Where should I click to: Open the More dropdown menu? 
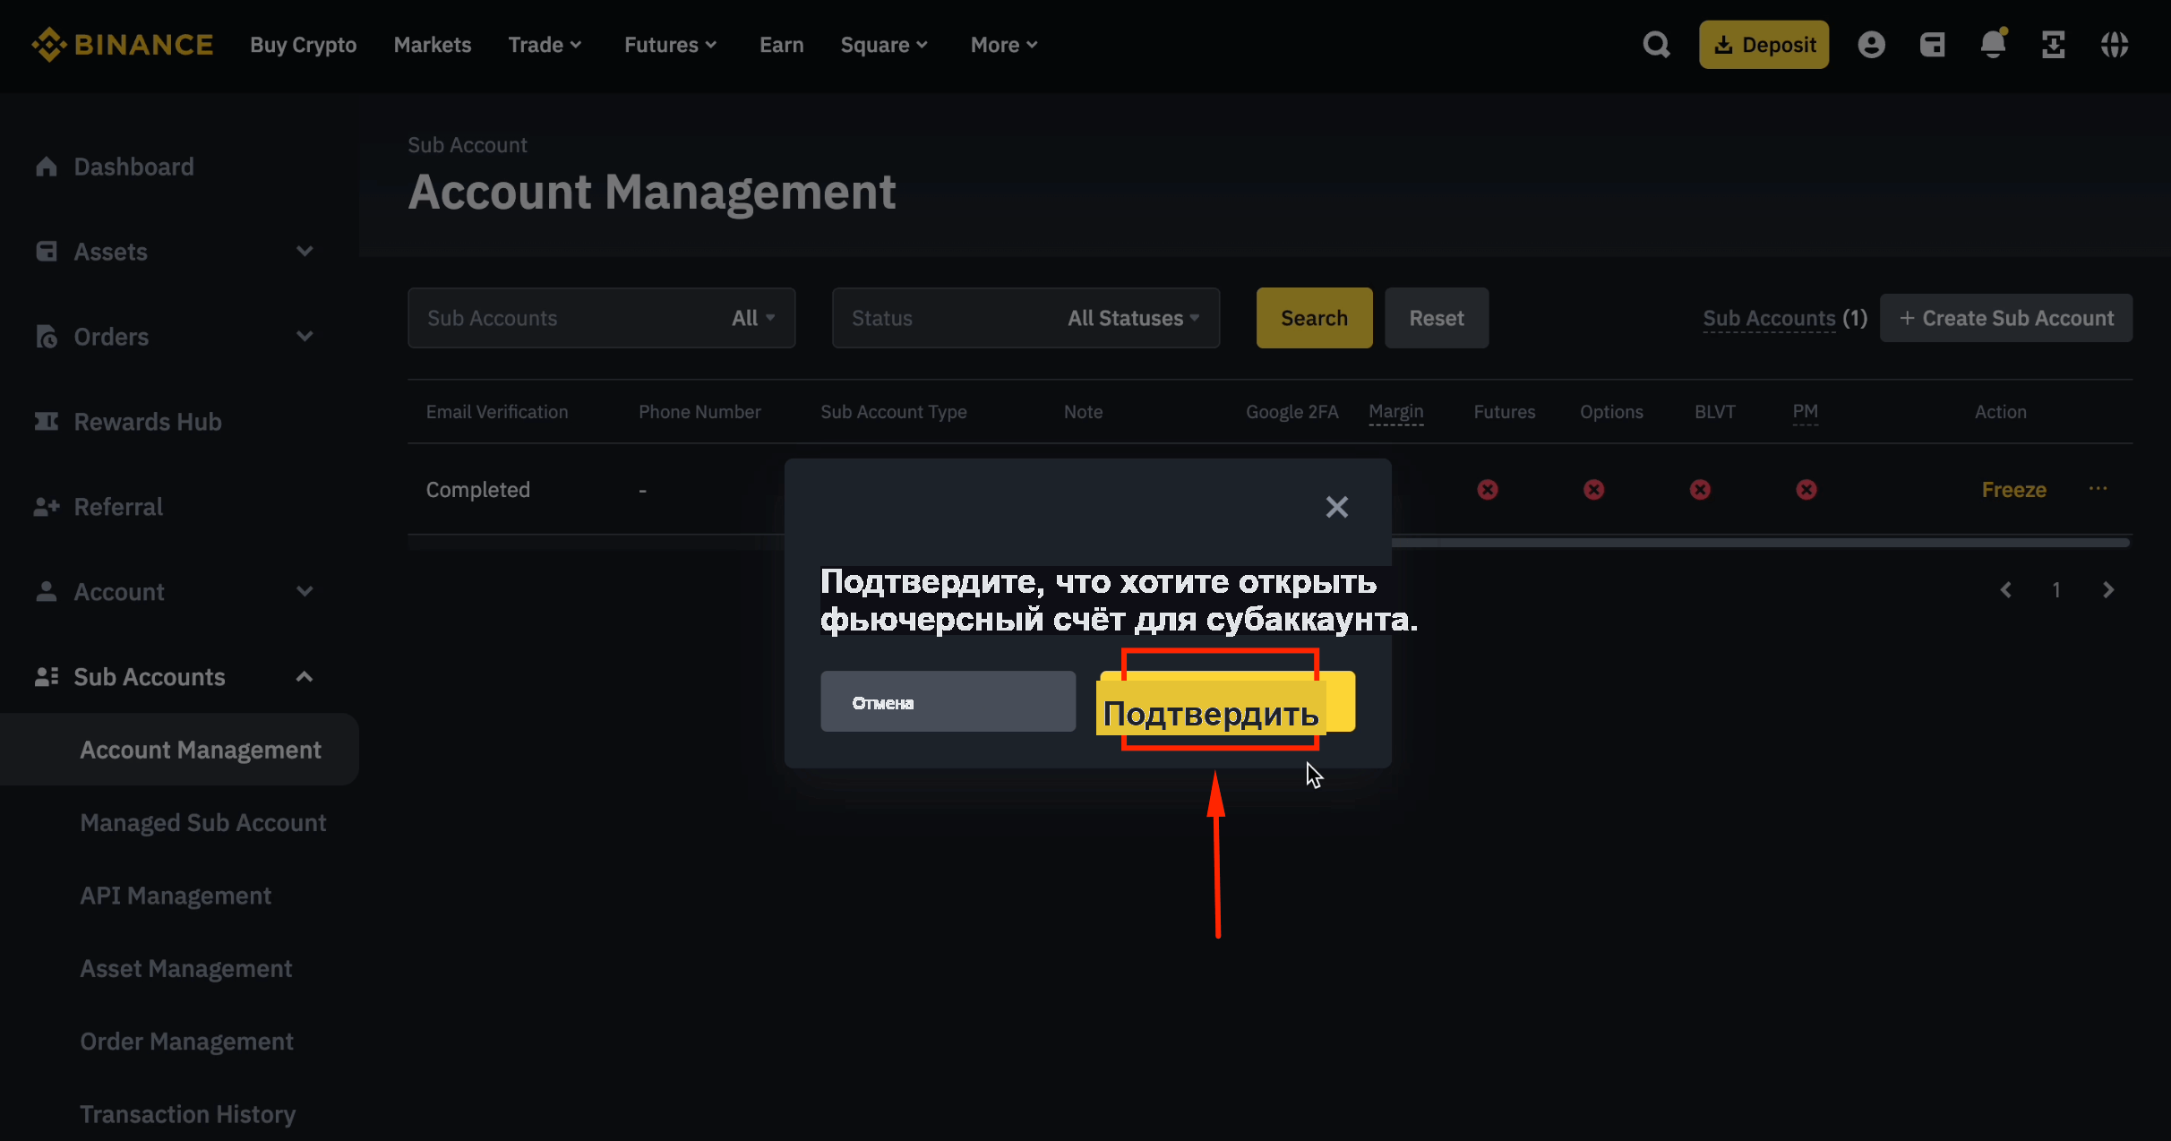[1003, 45]
